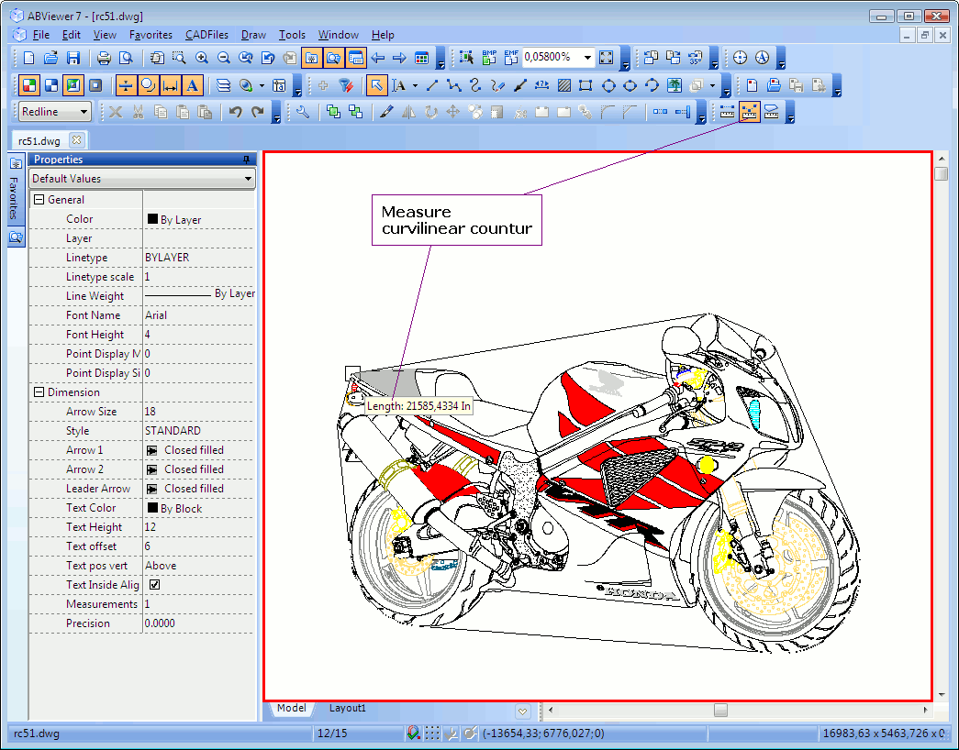Click the redo arrow icon
Screen dimensions: 959x750
tap(258, 112)
